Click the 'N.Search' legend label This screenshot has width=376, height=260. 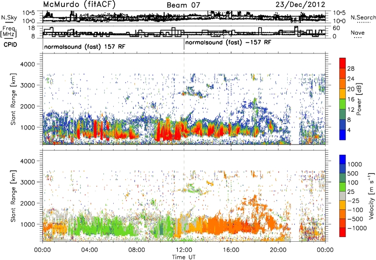click(x=363, y=17)
